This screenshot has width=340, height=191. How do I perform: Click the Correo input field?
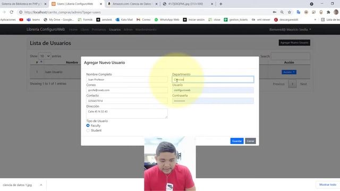(x=127, y=90)
